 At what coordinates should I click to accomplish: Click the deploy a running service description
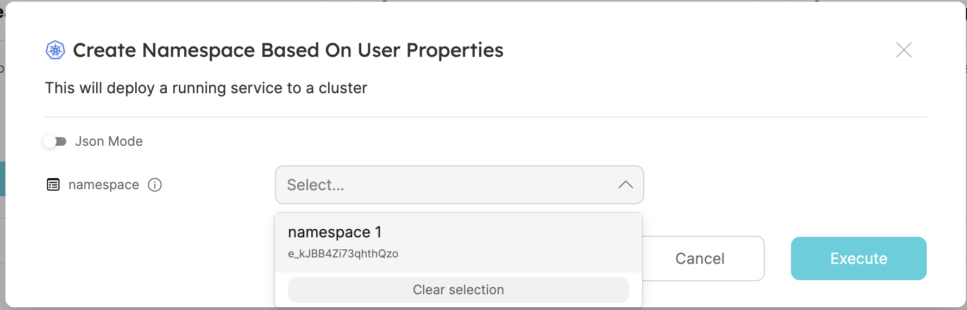point(206,88)
